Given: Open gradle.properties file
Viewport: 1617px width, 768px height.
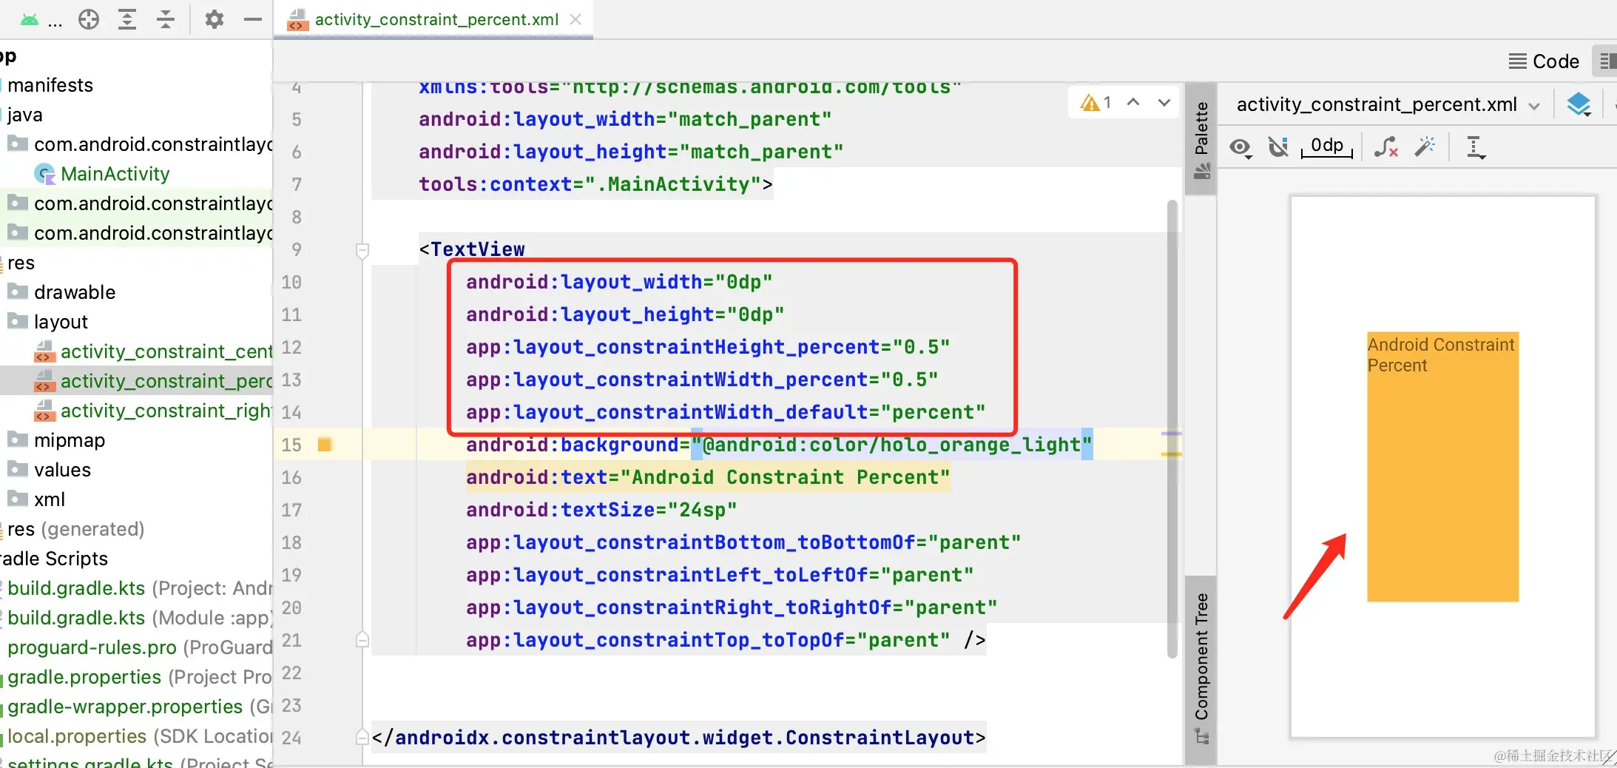Looking at the screenshot, I should click(x=140, y=677).
